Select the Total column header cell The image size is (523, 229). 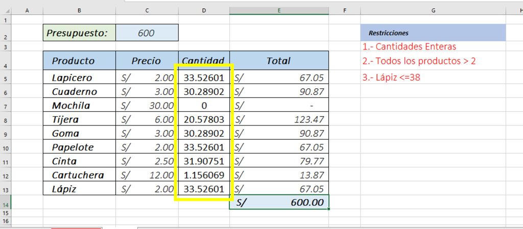click(x=279, y=61)
